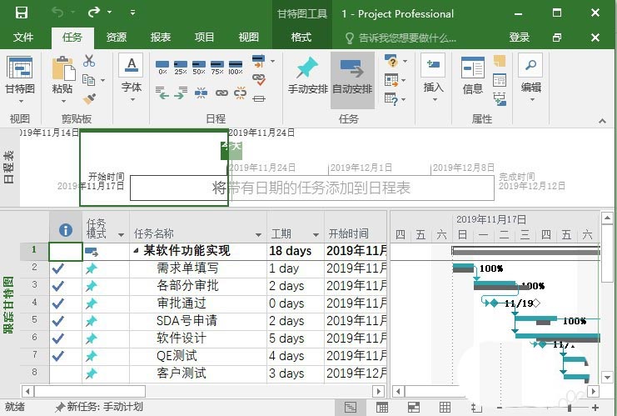Mark task 100% complete
The width and height of the screenshot is (617, 416).
coord(236,67)
